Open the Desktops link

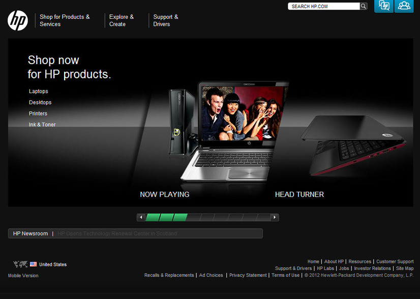[40, 102]
